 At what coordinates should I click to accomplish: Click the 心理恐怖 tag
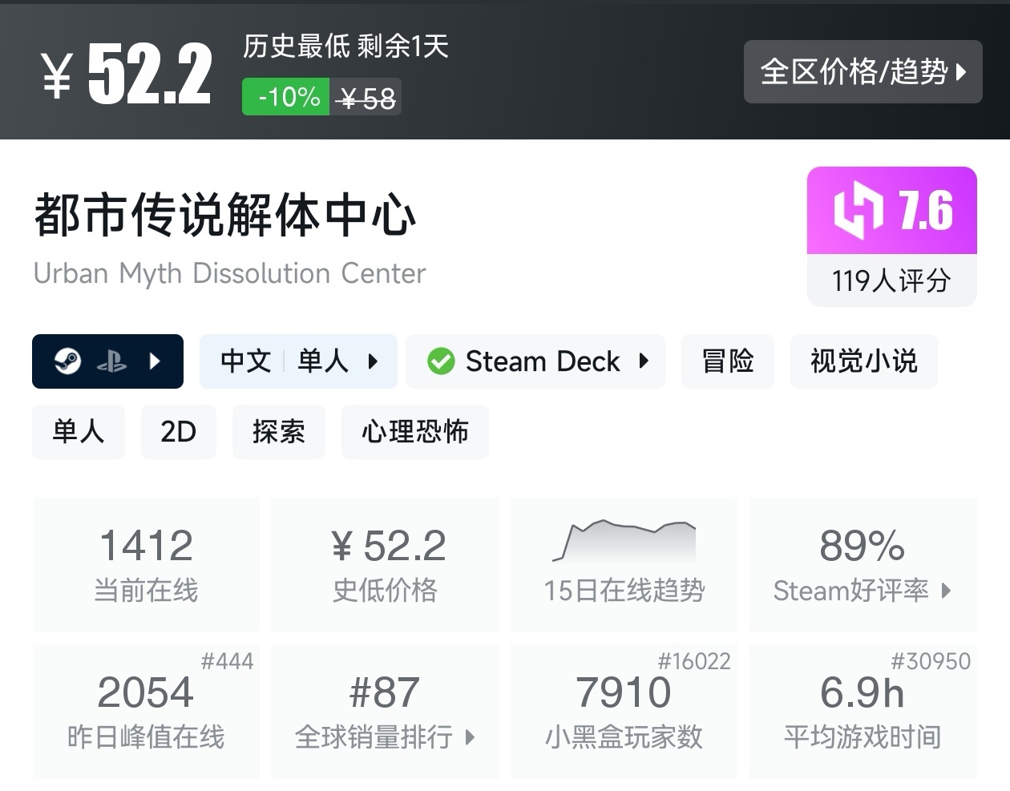coord(414,432)
